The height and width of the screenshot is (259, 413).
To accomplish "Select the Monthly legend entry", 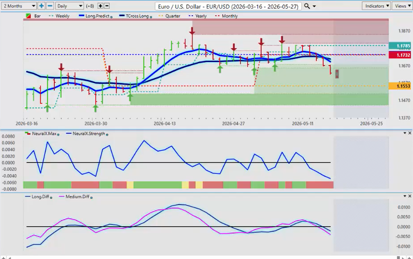I will click(227, 16).
